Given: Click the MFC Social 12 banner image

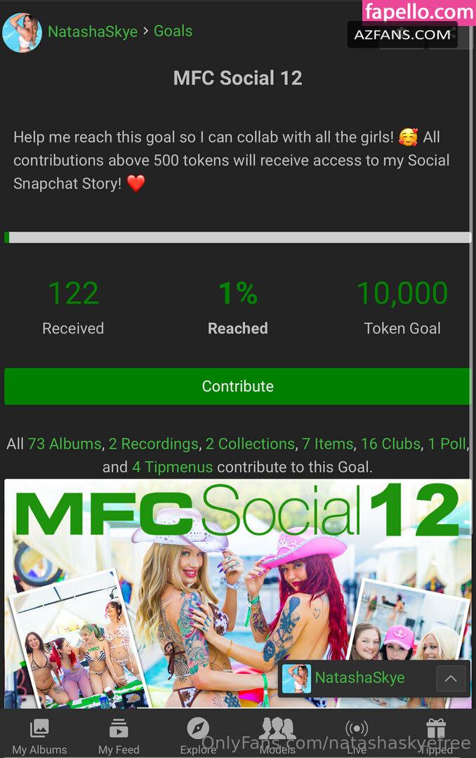Looking at the screenshot, I should [x=237, y=594].
